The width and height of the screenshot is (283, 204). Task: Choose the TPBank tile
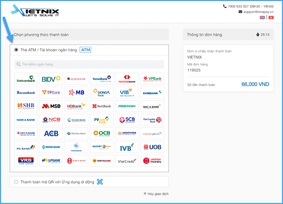tap(51, 93)
